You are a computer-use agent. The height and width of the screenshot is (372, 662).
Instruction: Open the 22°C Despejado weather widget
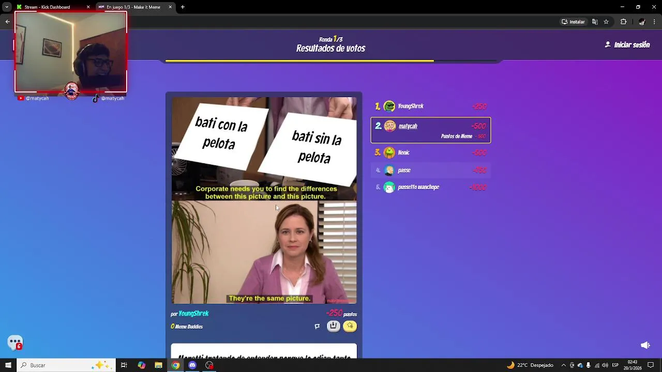pos(530,365)
